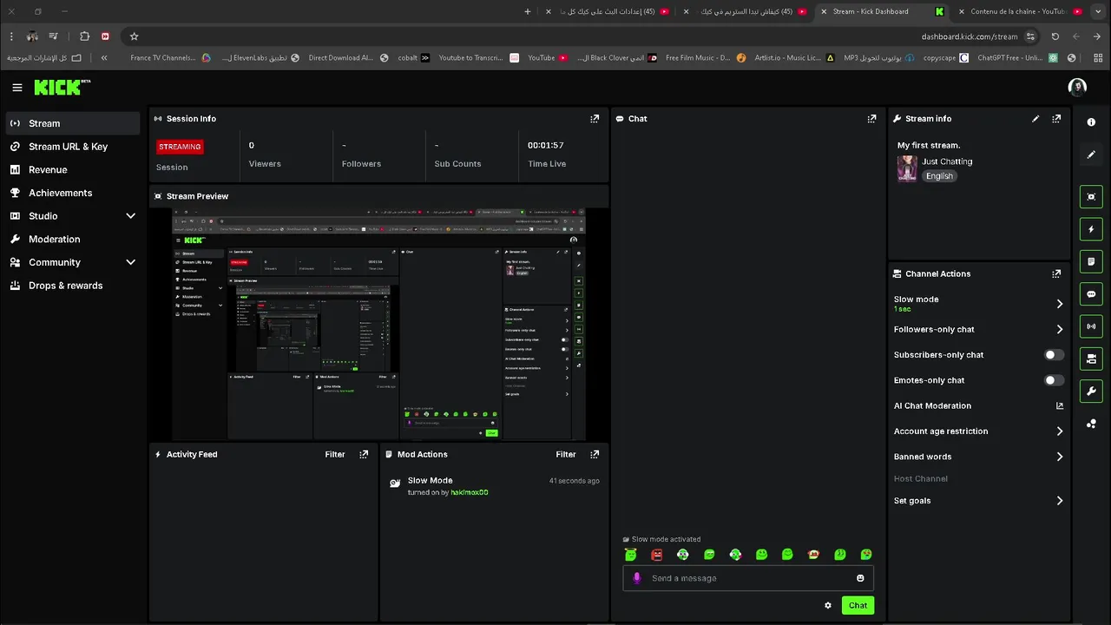Toggle the stream preview widget icon in right sidebar
The height and width of the screenshot is (625, 1111).
tap(1091, 197)
